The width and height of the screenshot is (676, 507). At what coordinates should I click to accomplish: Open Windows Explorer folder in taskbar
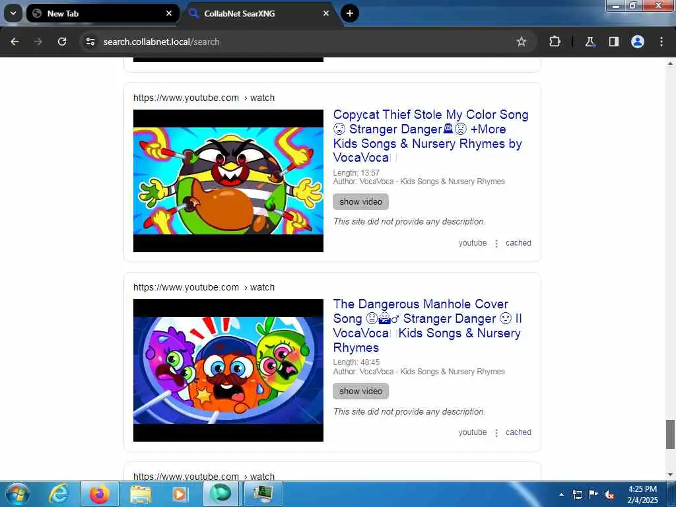pos(141,494)
